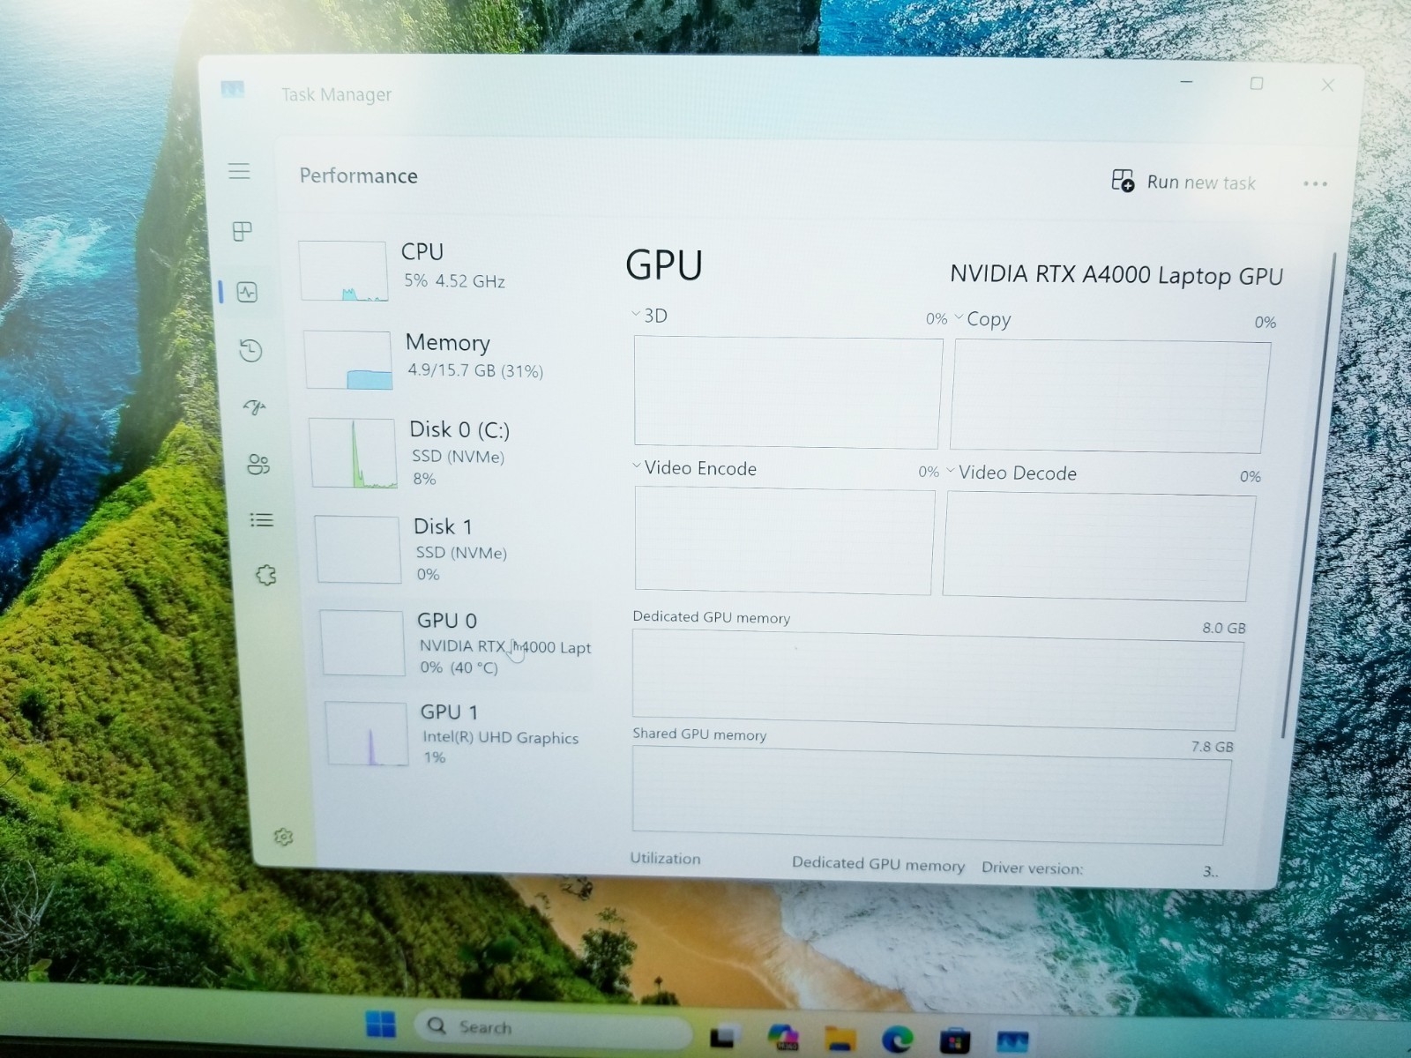
Task: Click the taskbar Search box
Action: click(553, 1028)
